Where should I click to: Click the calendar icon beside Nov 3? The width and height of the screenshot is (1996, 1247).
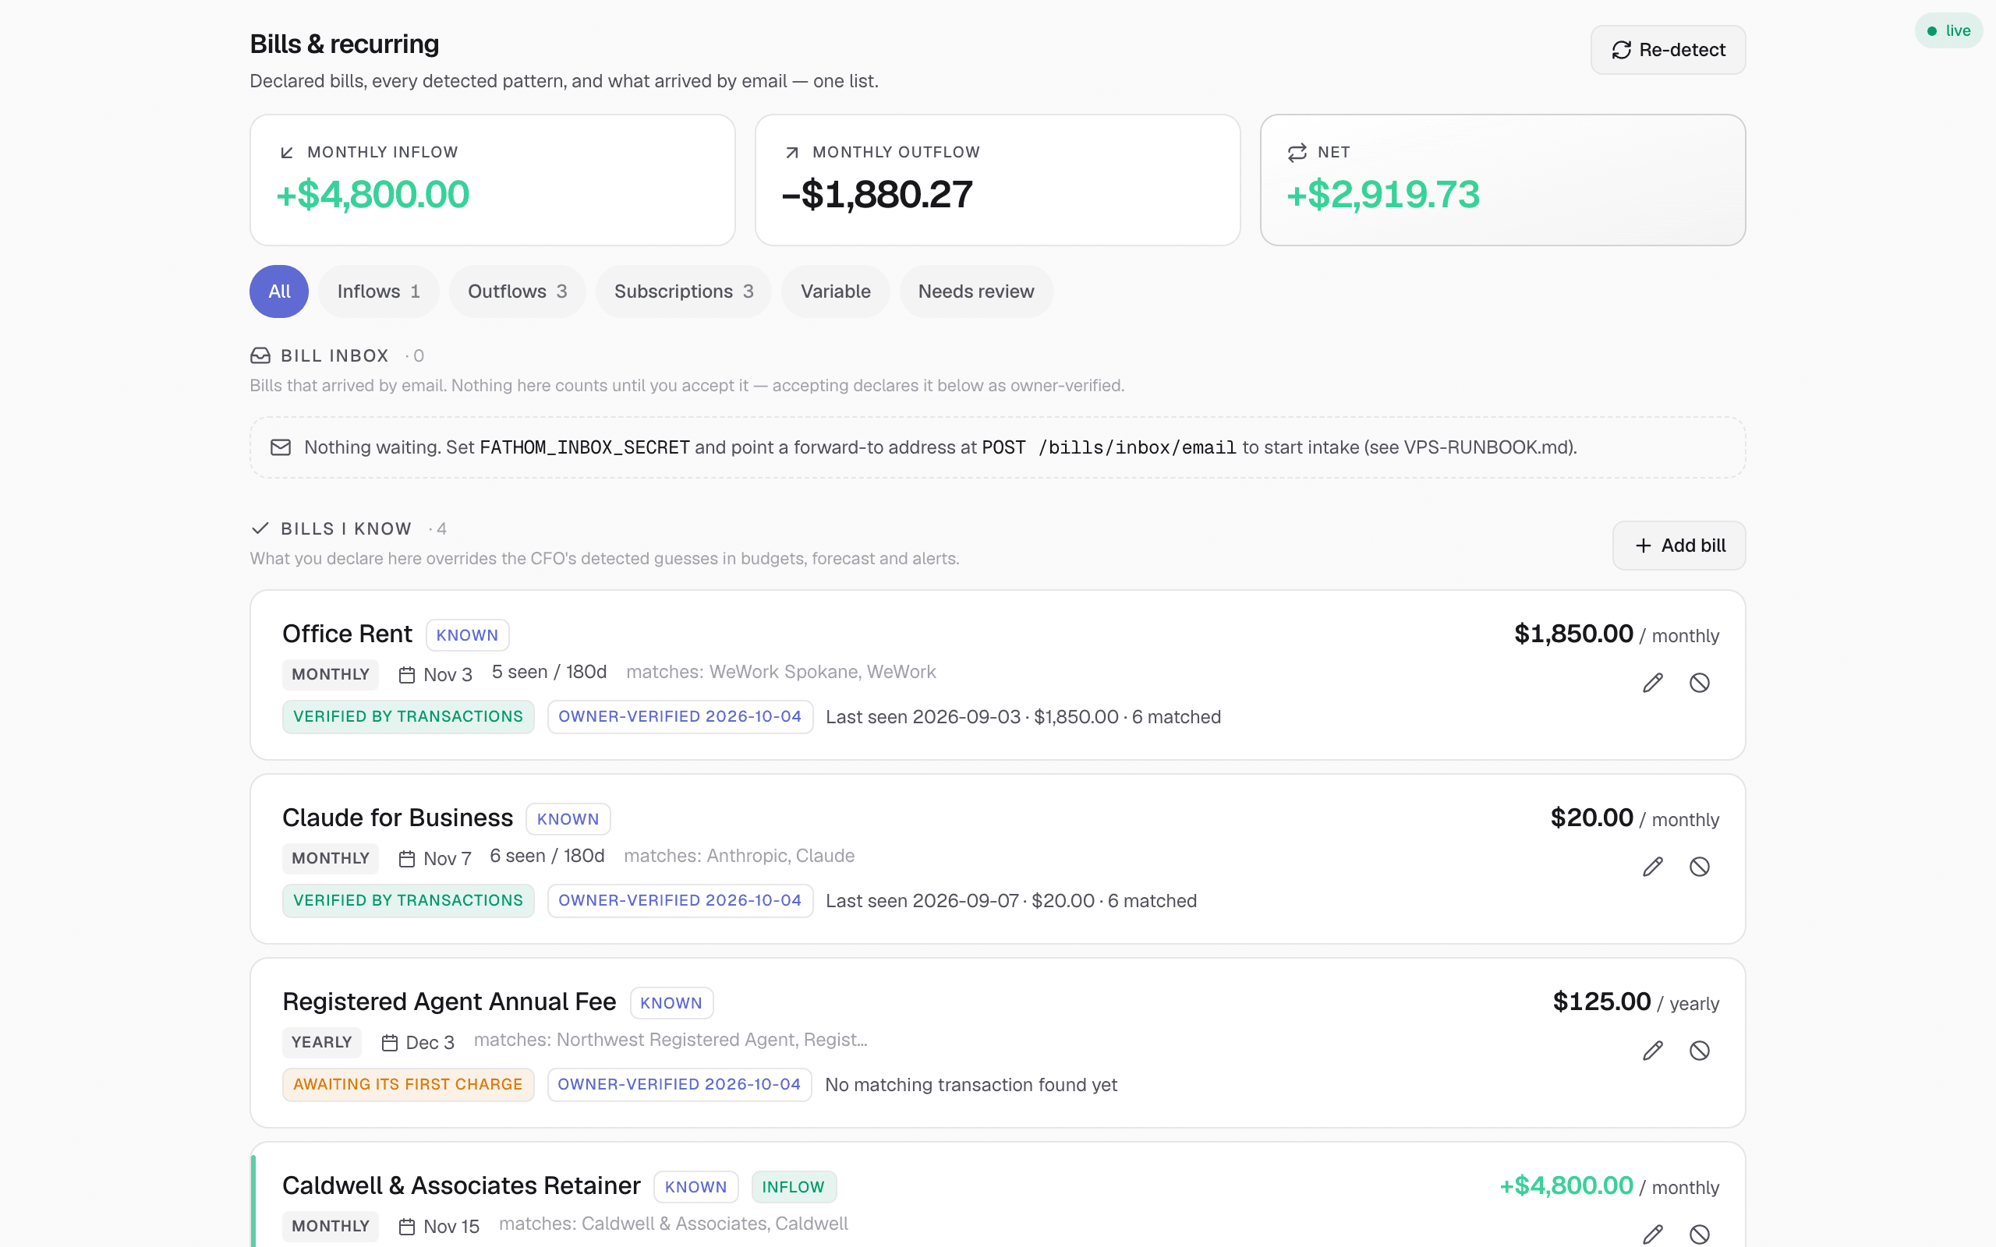pyautogui.click(x=407, y=676)
